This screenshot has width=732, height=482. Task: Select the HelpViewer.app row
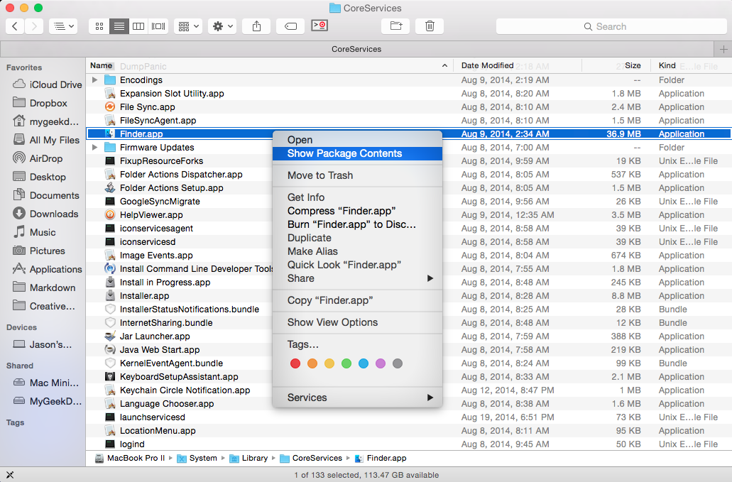[408, 214]
